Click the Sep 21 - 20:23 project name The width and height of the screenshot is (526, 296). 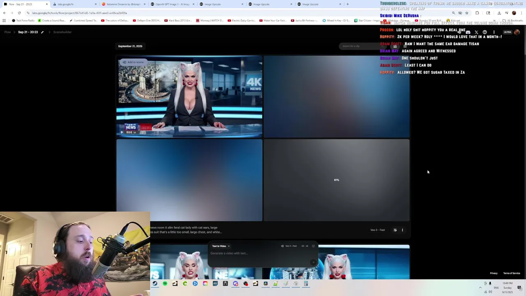(x=28, y=32)
